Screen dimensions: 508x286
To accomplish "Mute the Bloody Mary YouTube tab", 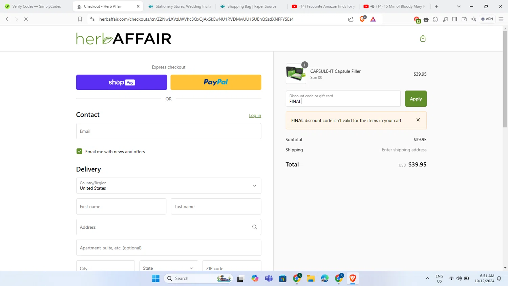I will tap(372, 6).
